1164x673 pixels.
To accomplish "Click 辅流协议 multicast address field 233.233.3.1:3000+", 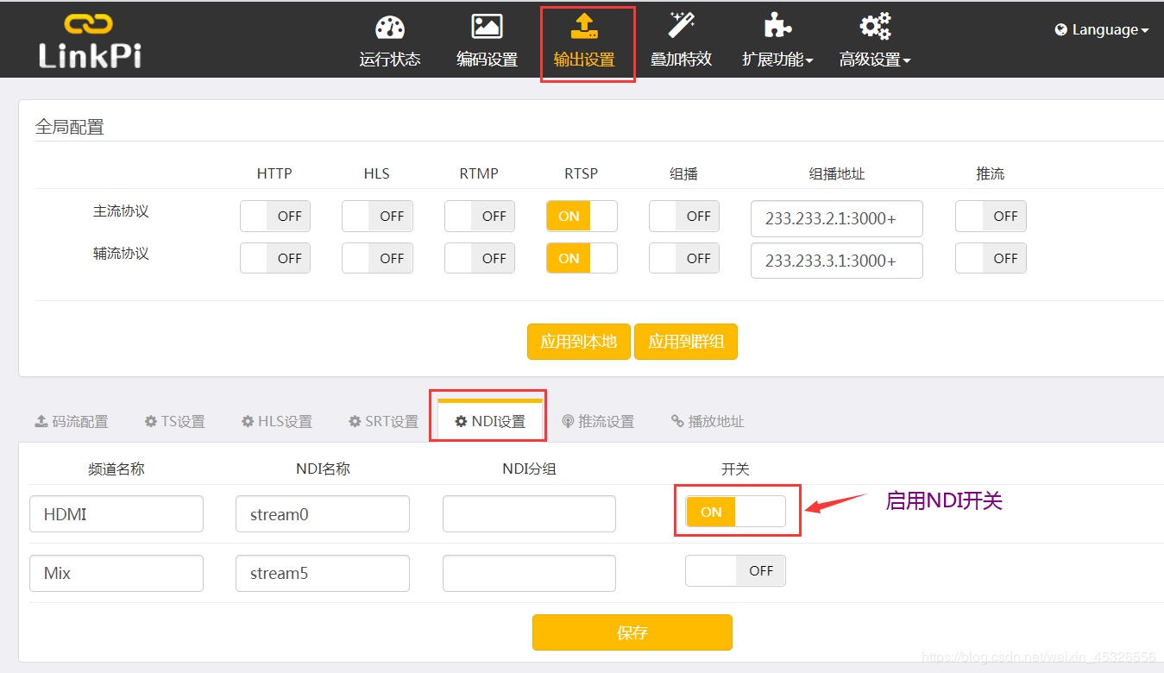I will click(837, 261).
